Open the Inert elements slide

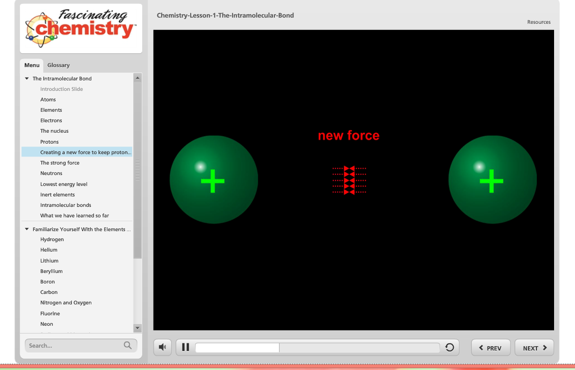[58, 195]
